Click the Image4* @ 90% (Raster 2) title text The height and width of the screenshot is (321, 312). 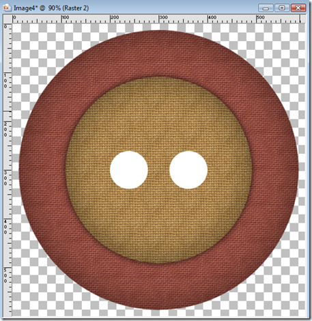[x=51, y=8]
